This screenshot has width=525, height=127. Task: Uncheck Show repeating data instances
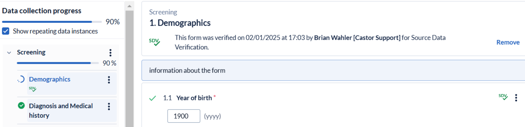(x=6, y=31)
